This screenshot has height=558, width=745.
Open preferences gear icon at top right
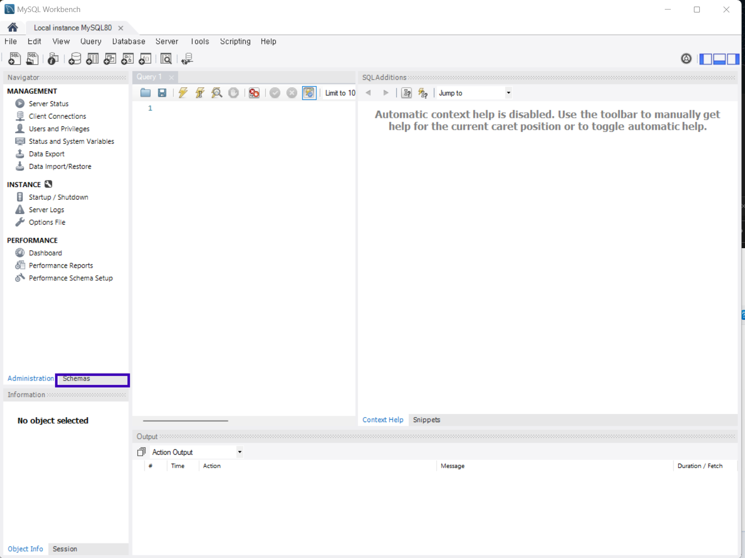pos(686,59)
